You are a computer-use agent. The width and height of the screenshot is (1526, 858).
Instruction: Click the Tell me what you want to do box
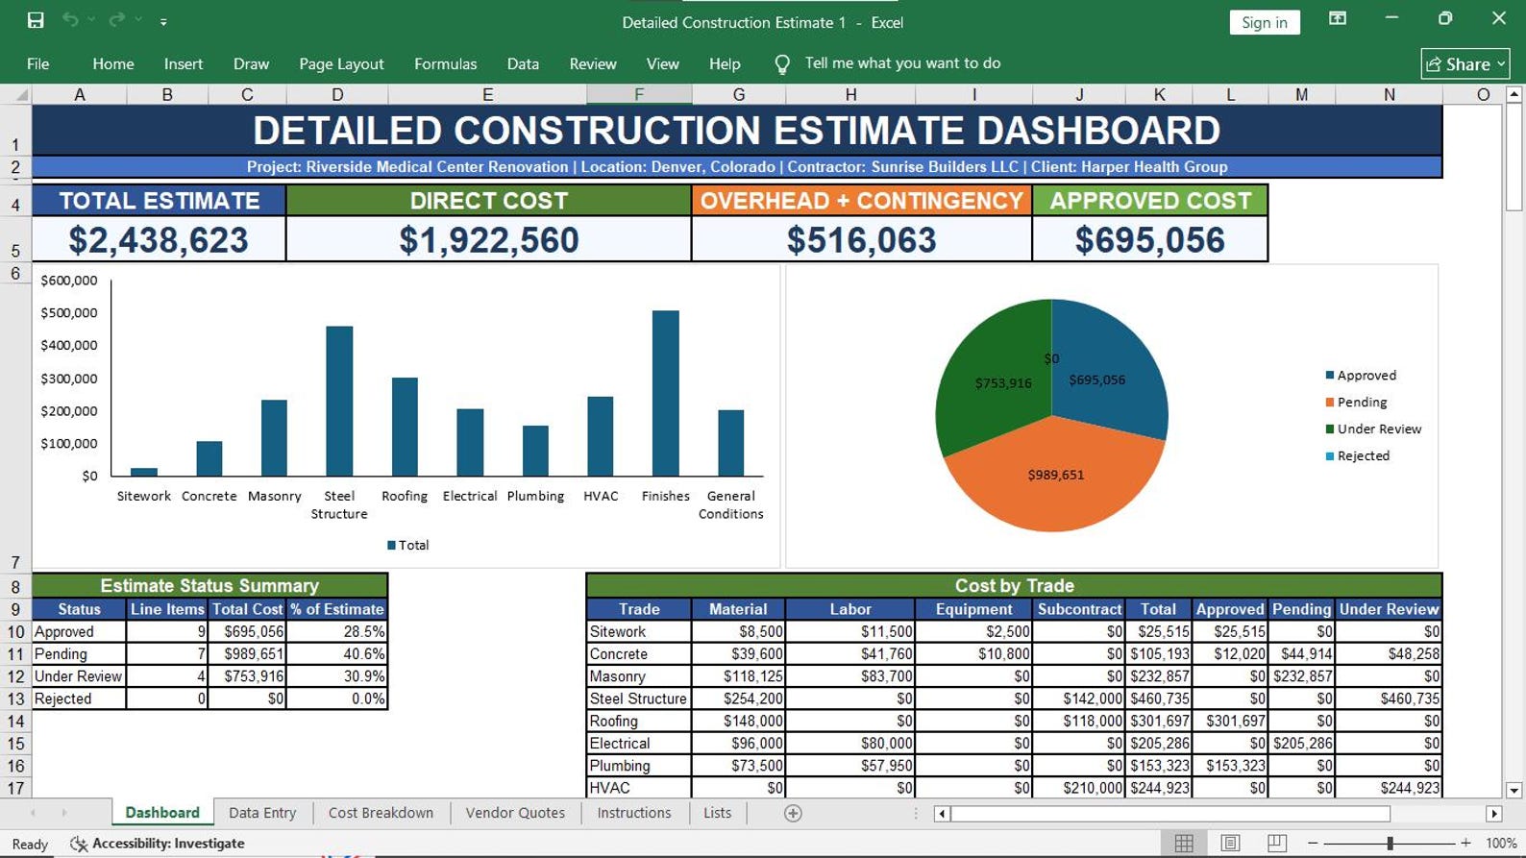[x=902, y=63]
